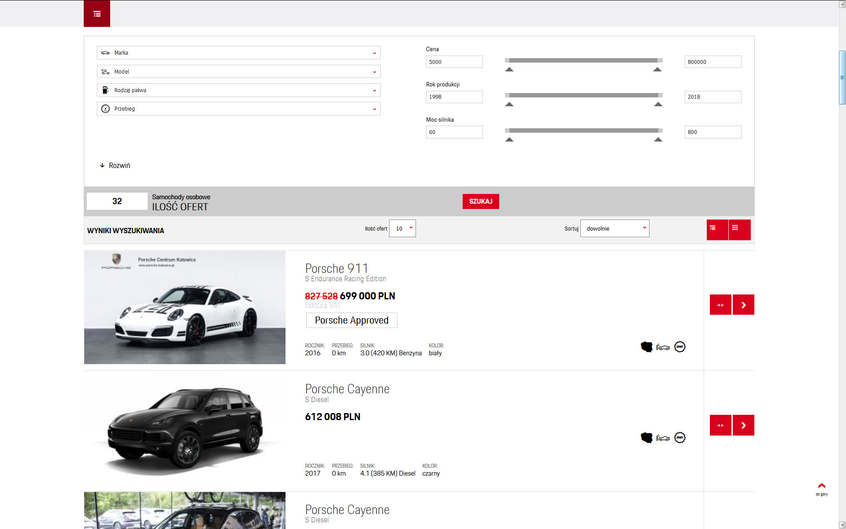The width and height of the screenshot is (846, 529).
Task: Click the 612 008 PLN price
Action: click(333, 417)
